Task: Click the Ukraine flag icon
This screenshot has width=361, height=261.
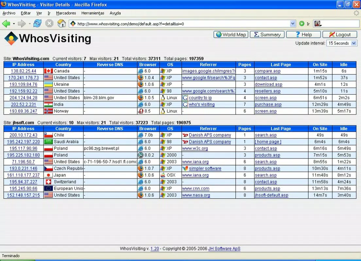Action: pos(48,84)
